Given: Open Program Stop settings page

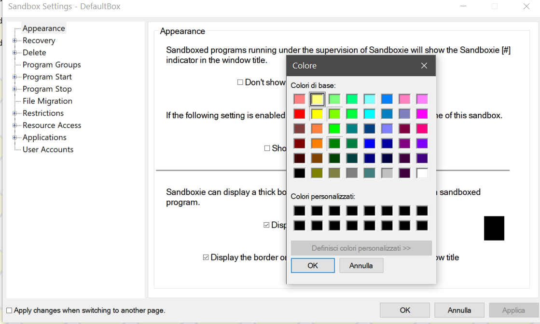Looking at the screenshot, I should point(47,89).
